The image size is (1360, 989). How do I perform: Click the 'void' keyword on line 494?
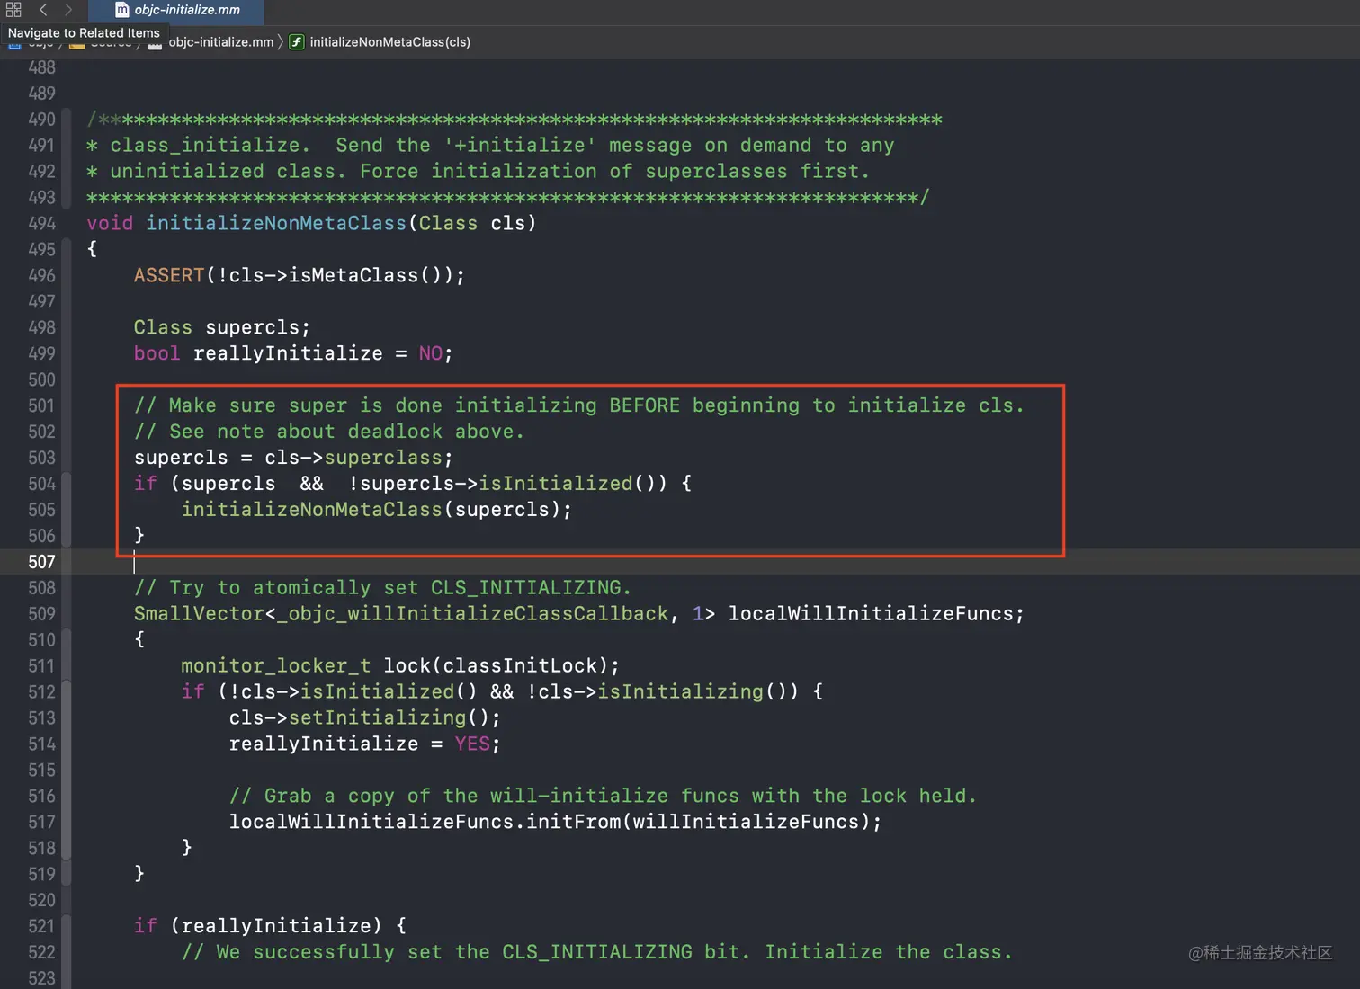click(x=110, y=223)
